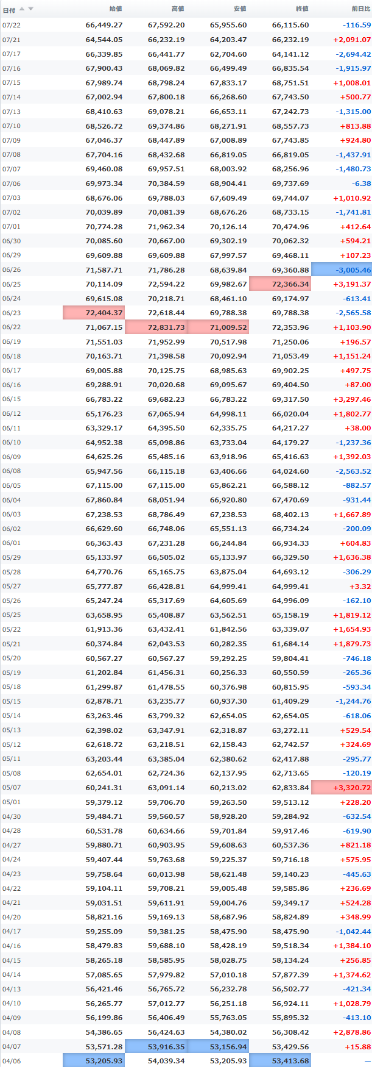Sort dates descending with down arrow

point(31,9)
